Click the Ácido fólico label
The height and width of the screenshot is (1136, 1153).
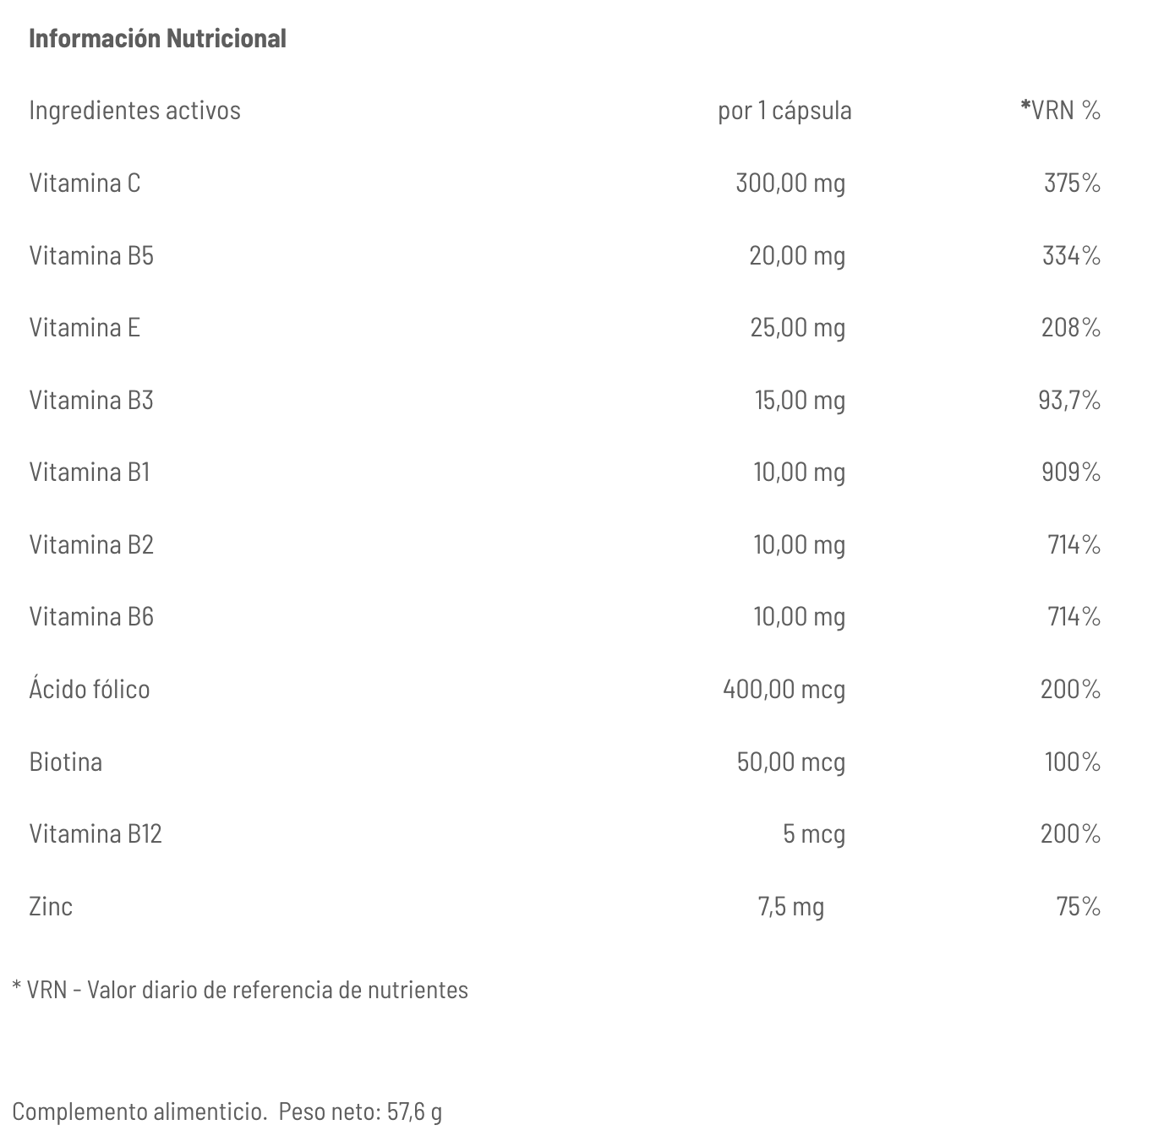[89, 689]
